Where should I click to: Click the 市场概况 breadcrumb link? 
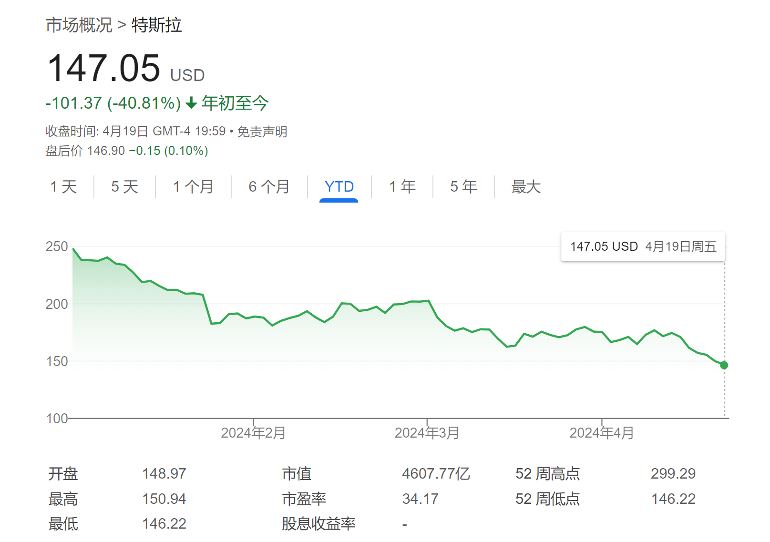79,25
